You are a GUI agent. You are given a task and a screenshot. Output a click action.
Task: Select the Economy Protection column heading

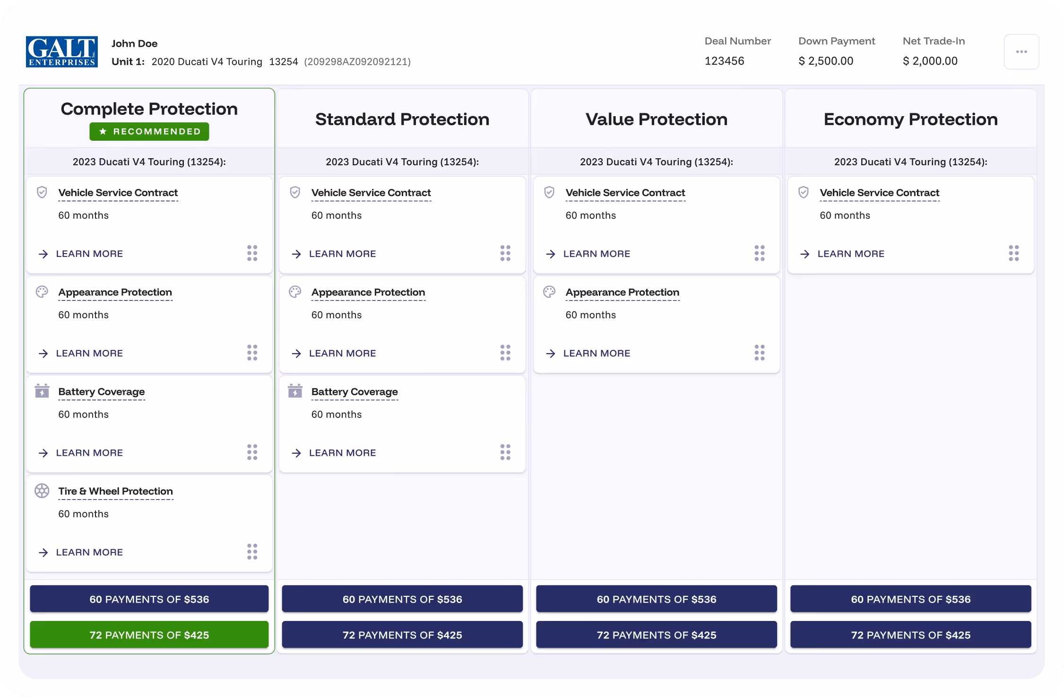(x=910, y=119)
